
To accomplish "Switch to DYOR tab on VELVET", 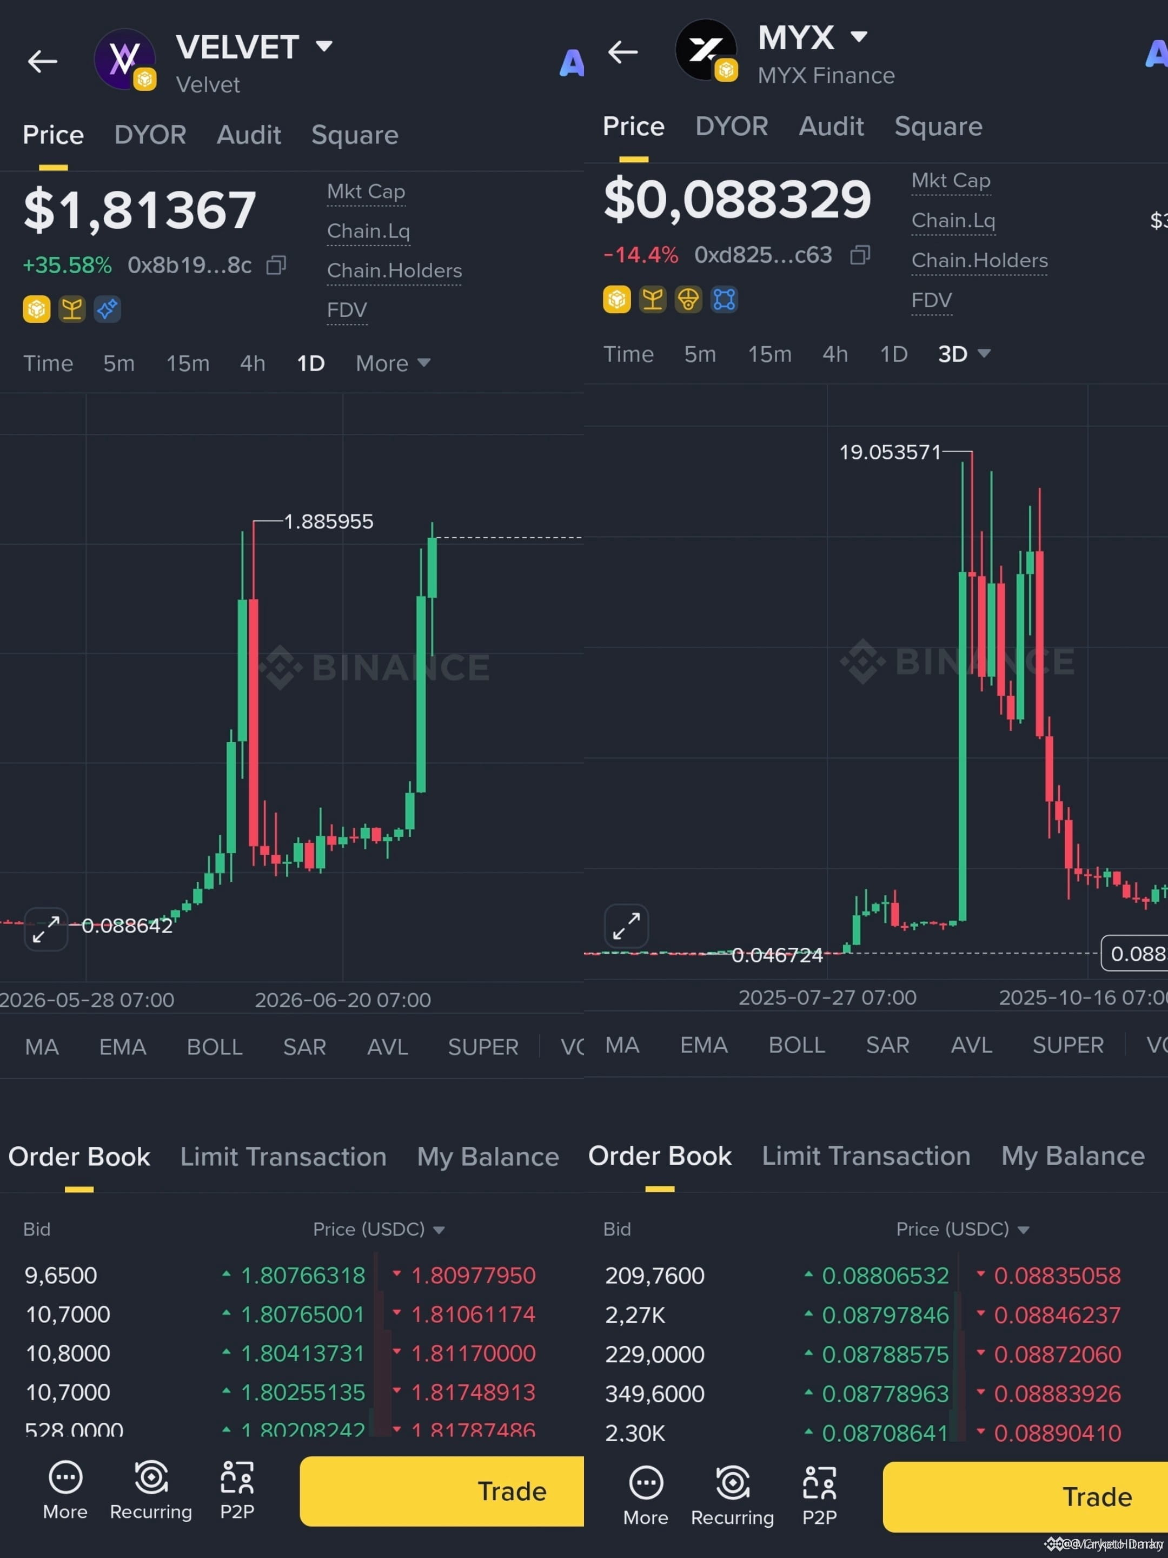I will 150,135.
